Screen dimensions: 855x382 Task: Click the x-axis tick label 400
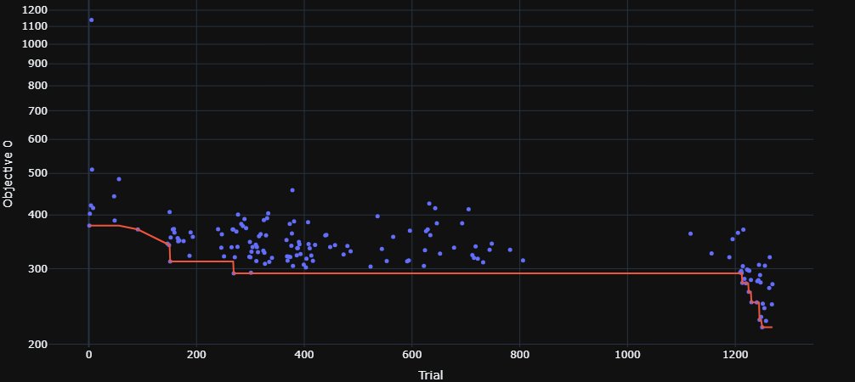tap(303, 355)
